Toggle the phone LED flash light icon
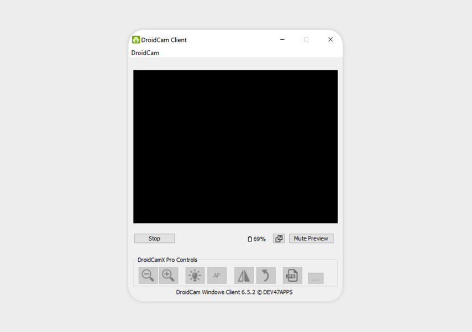 (x=195, y=275)
